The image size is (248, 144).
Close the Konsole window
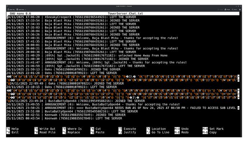241,6
